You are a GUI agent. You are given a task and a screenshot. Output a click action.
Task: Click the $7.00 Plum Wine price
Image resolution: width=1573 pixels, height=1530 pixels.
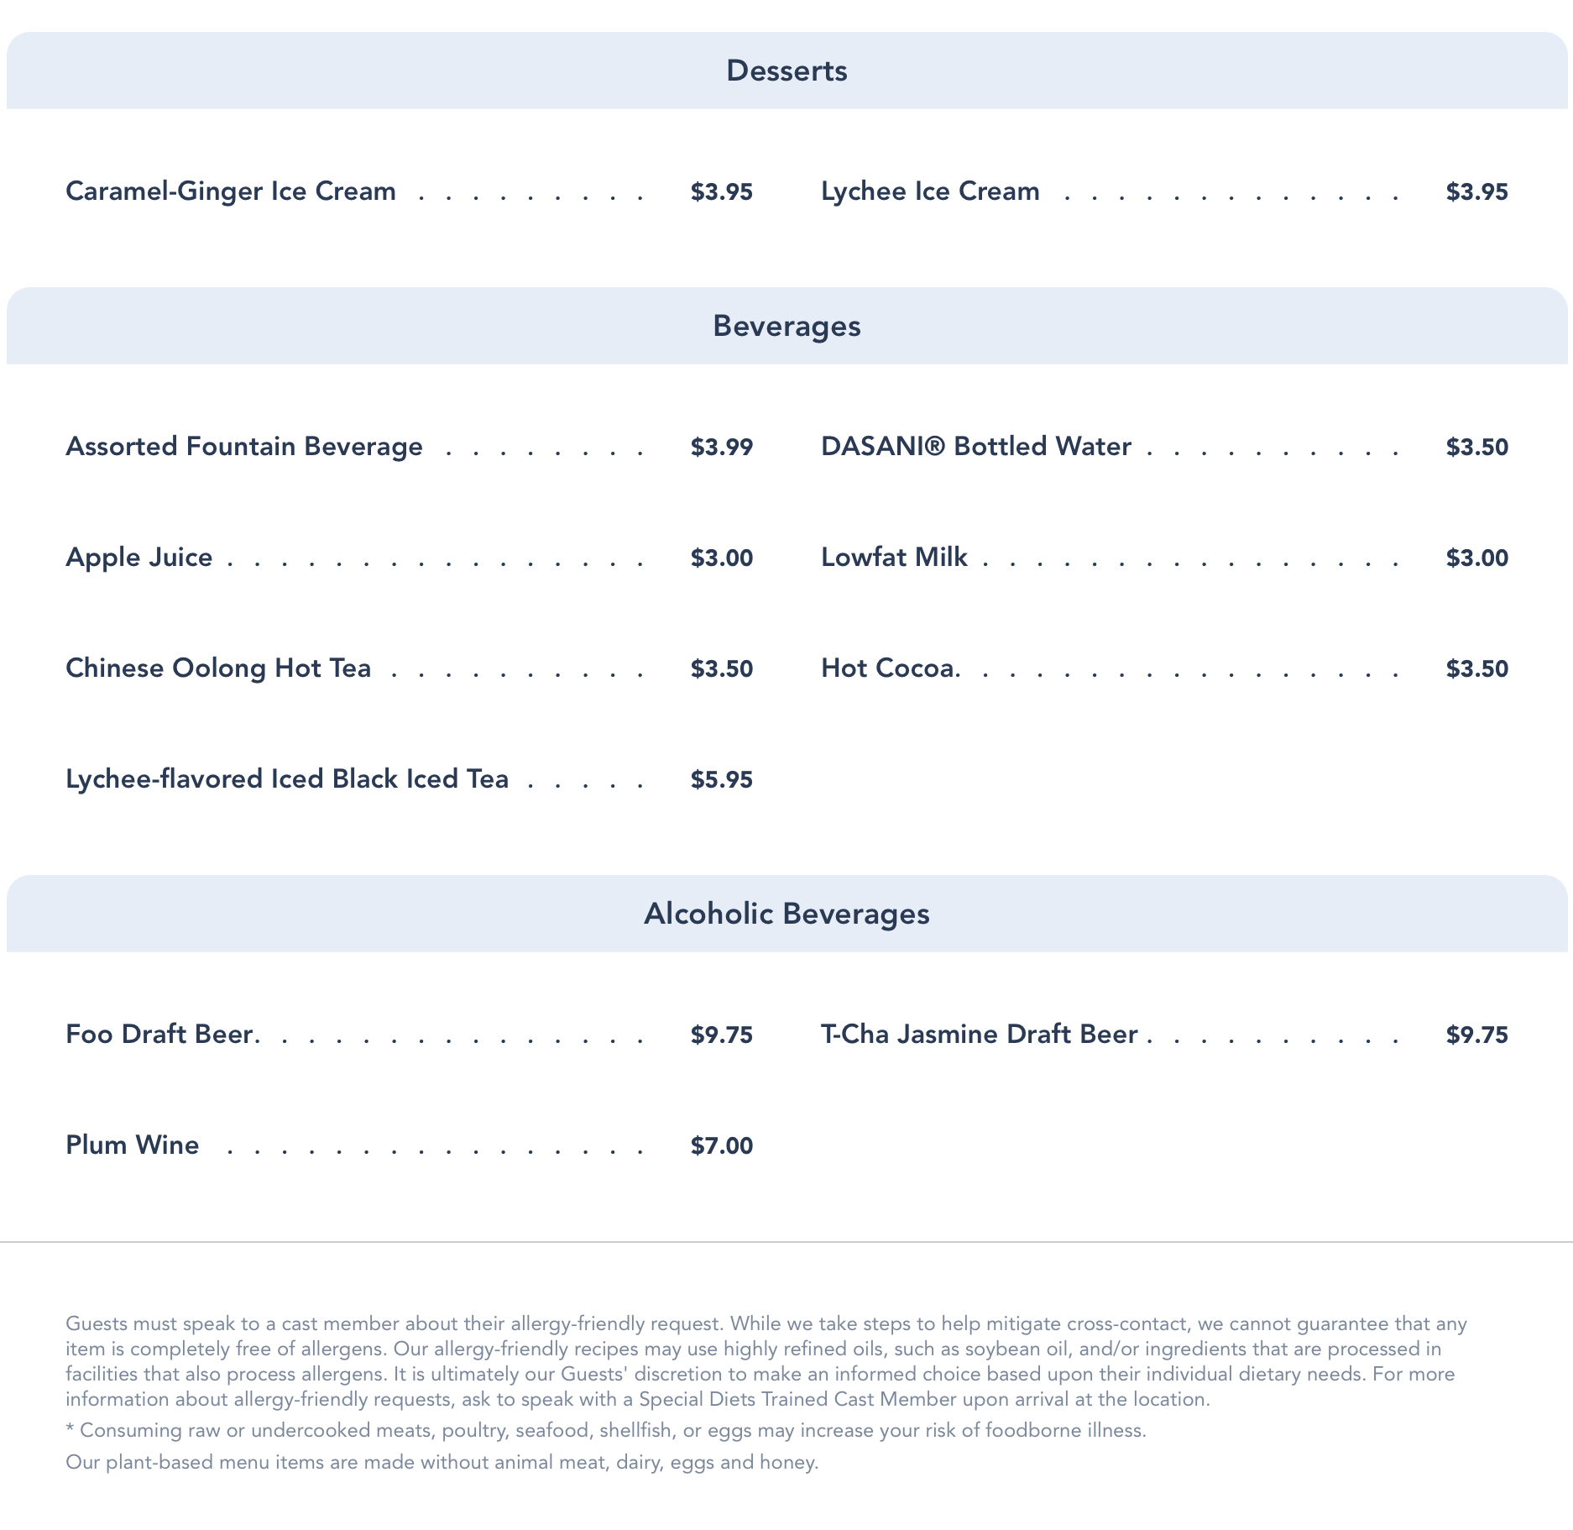[721, 1146]
